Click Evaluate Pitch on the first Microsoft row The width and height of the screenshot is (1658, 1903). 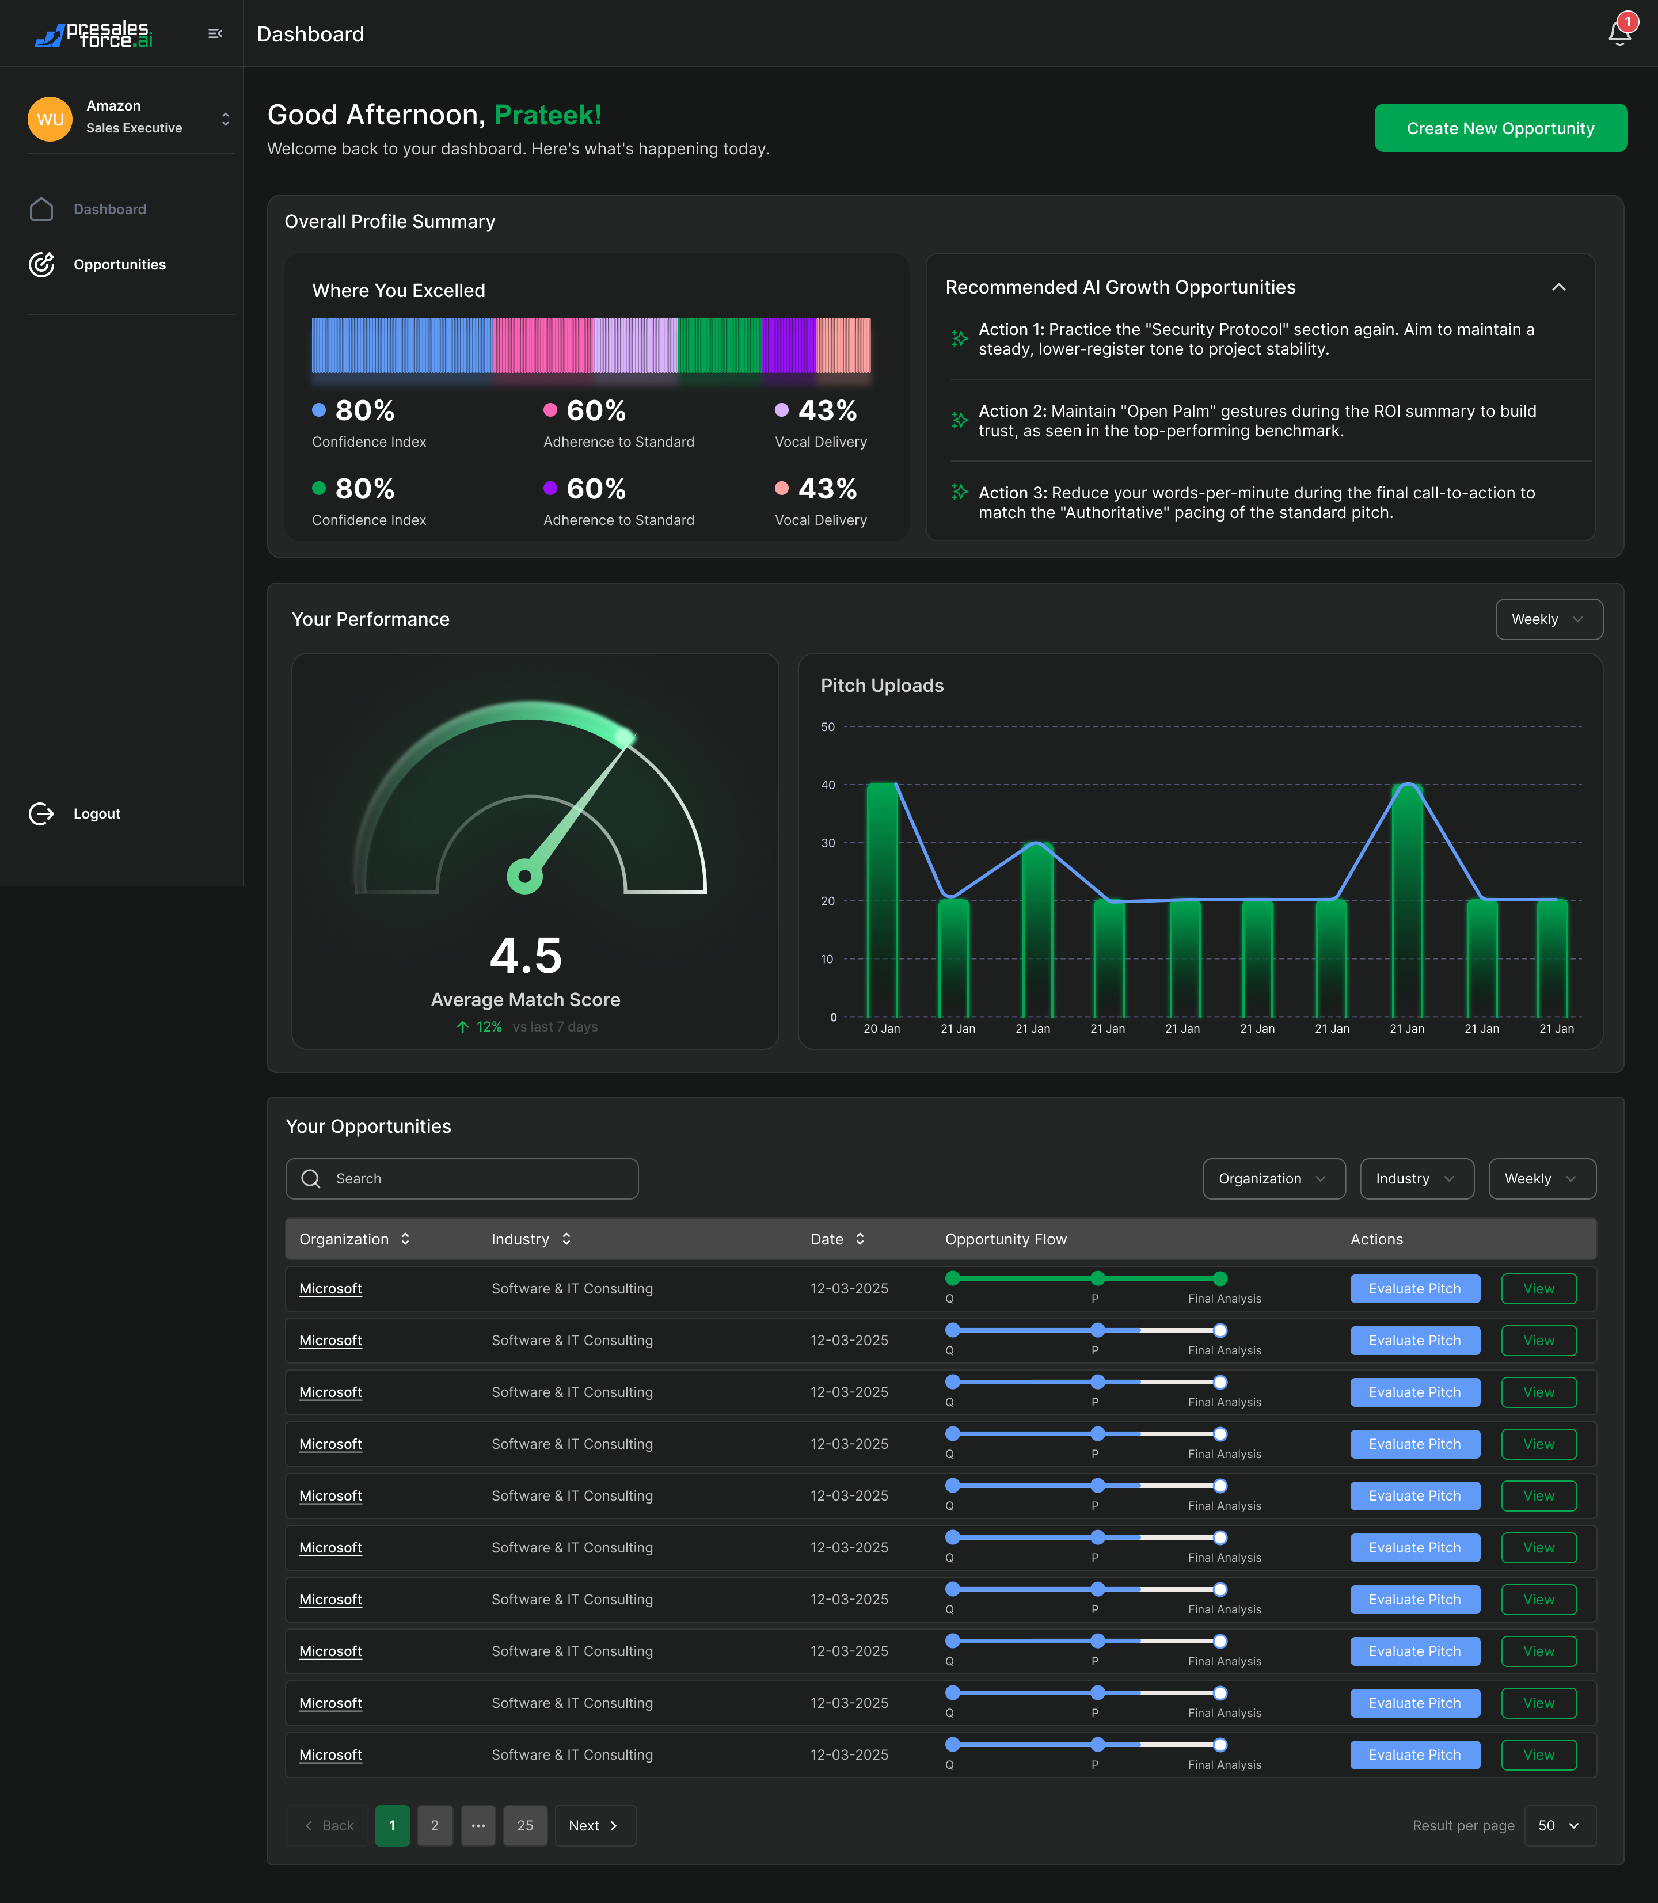[1414, 1288]
